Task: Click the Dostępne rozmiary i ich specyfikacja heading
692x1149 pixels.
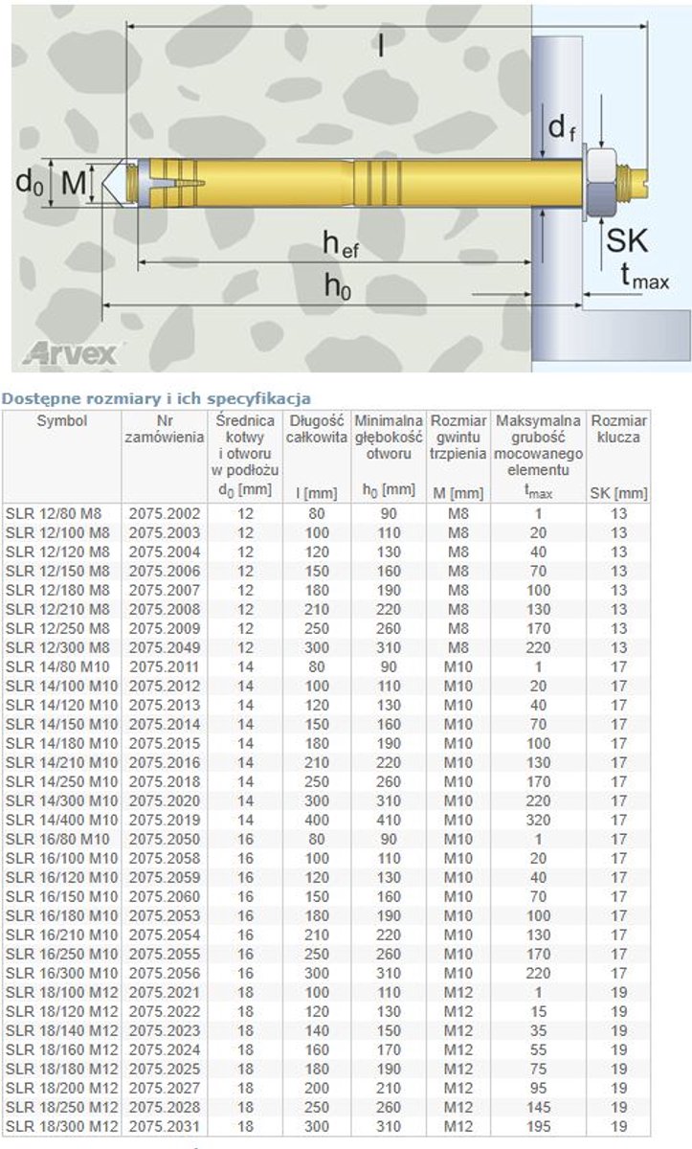Action: [157, 397]
